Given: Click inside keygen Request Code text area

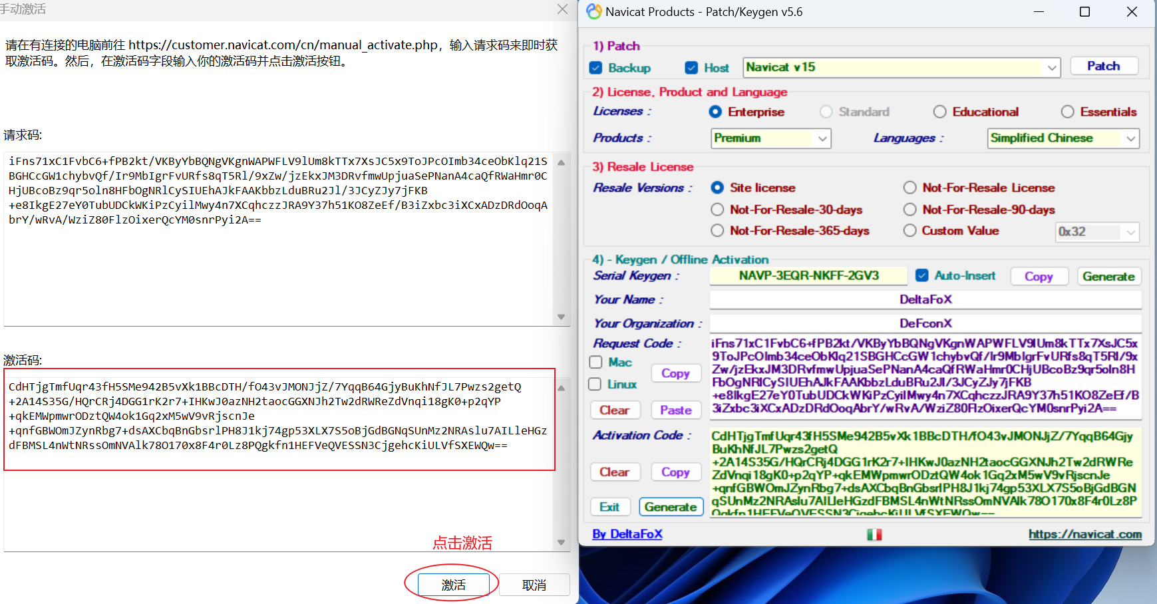Looking at the screenshot, I should point(925,376).
